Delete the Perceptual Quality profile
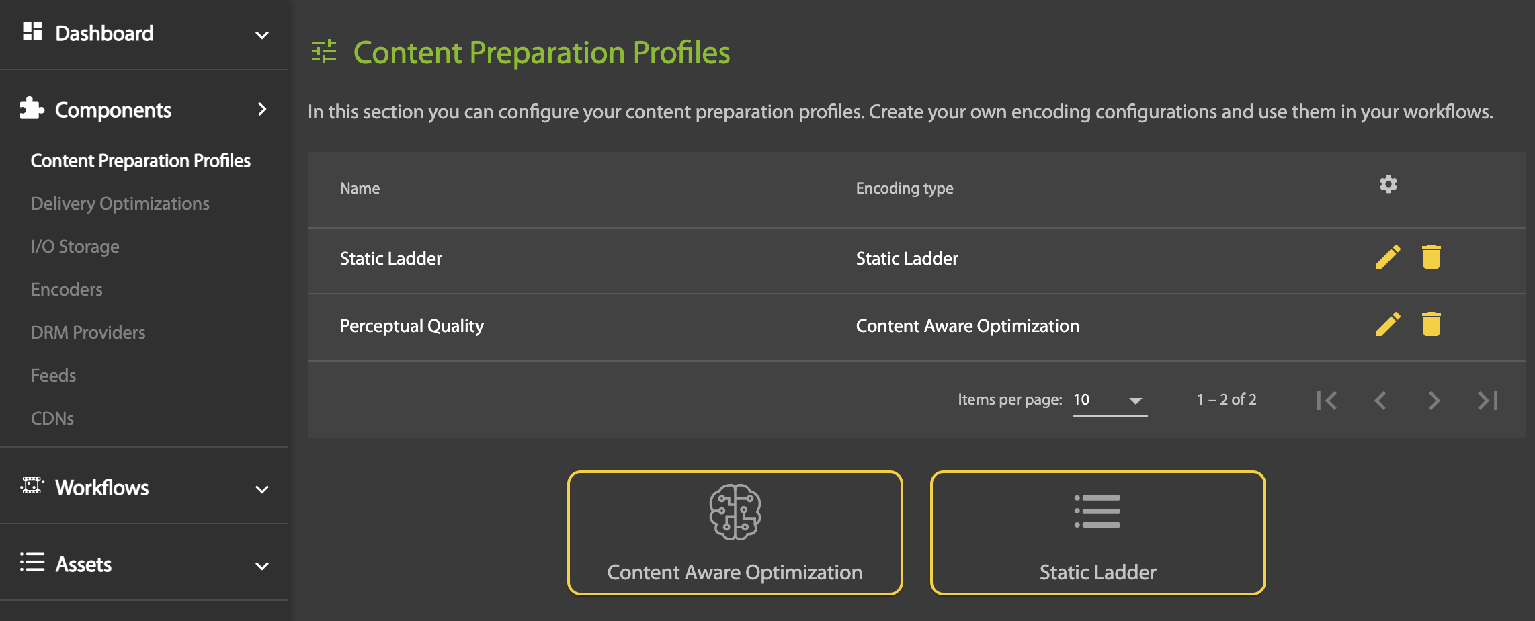Image resolution: width=1535 pixels, height=621 pixels. (1431, 325)
